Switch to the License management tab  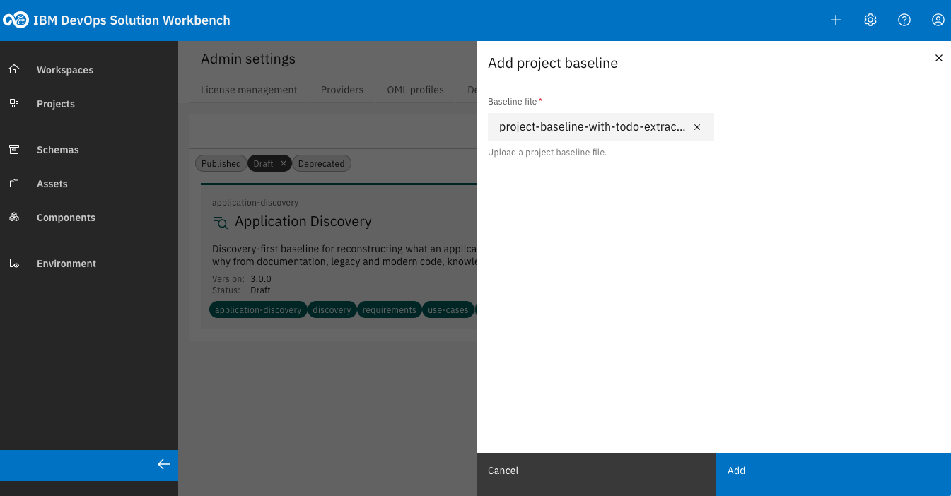tap(249, 90)
